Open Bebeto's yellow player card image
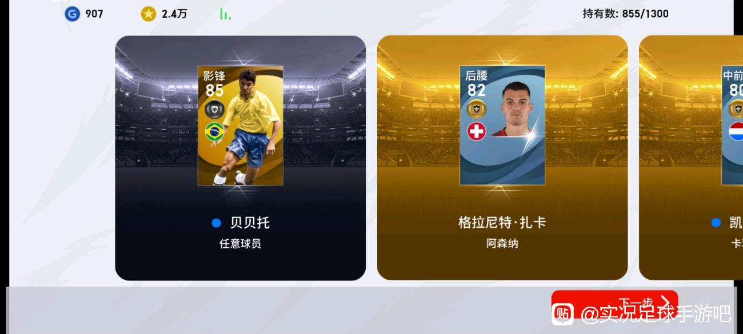Viewport: 743px width, 334px height. coord(240,126)
